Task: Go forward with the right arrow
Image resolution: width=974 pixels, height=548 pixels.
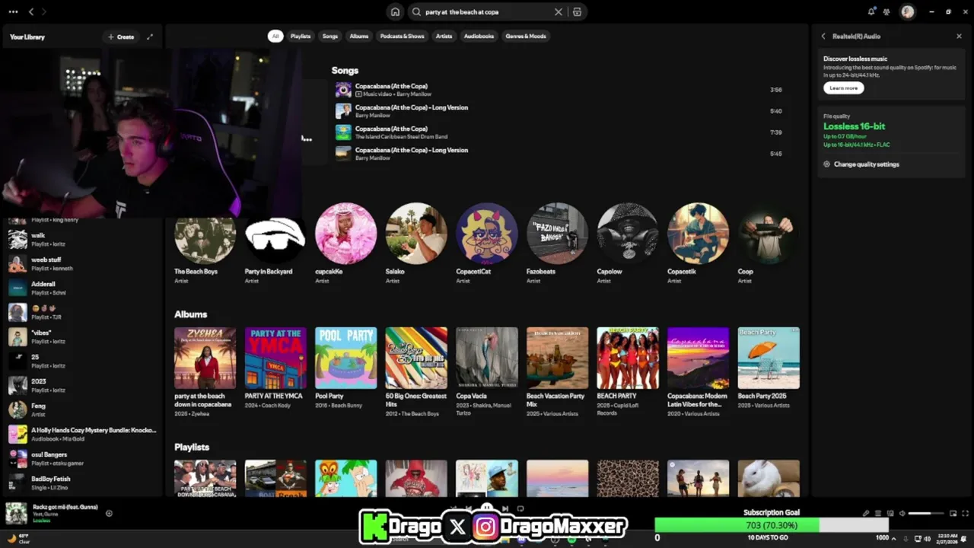Action: [x=44, y=11]
